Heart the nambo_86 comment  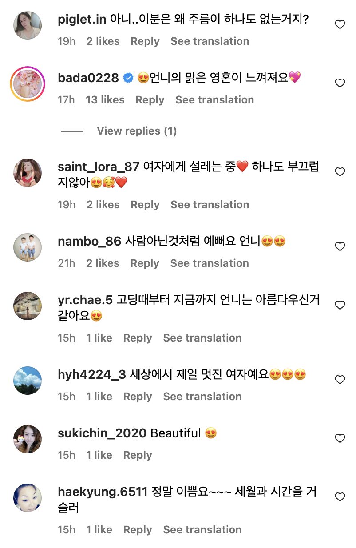[340, 247]
